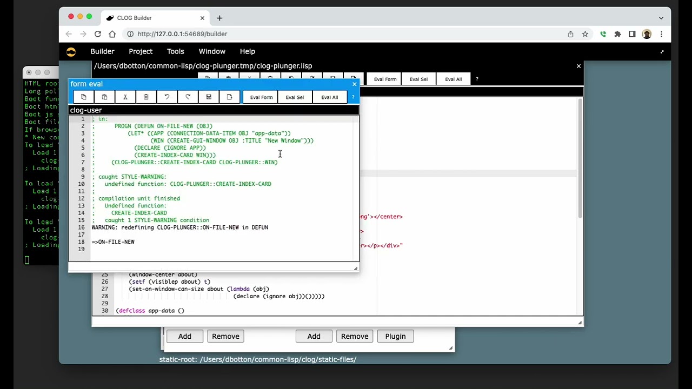Close the CLOG Builder browser tab
Viewport: 692px width, 389px height.
pyautogui.click(x=202, y=18)
